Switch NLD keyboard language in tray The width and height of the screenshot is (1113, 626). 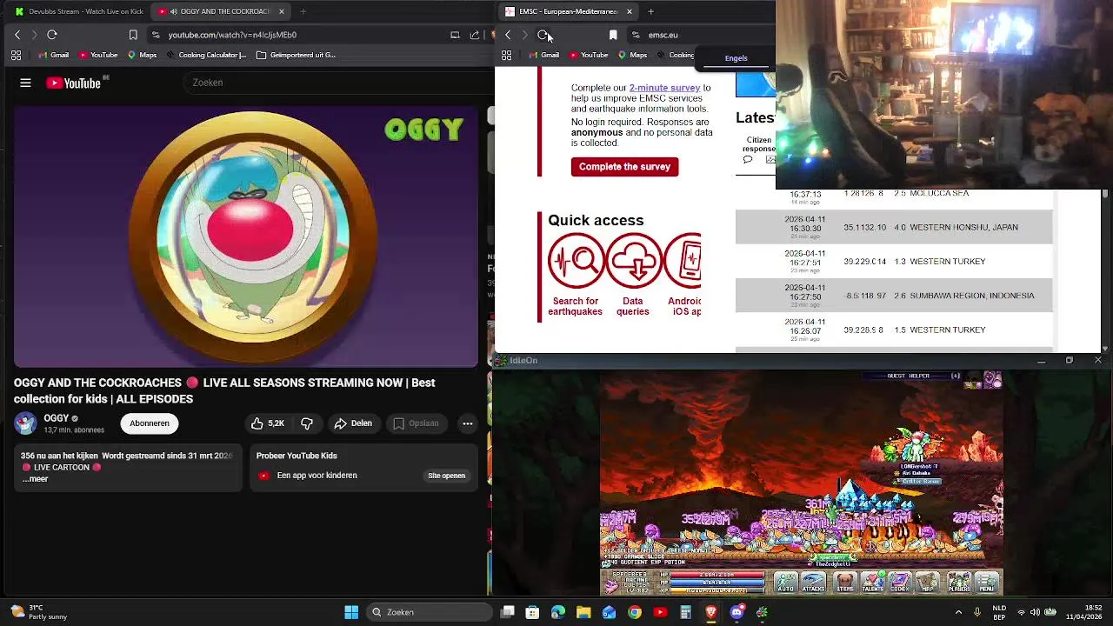point(999,612)
